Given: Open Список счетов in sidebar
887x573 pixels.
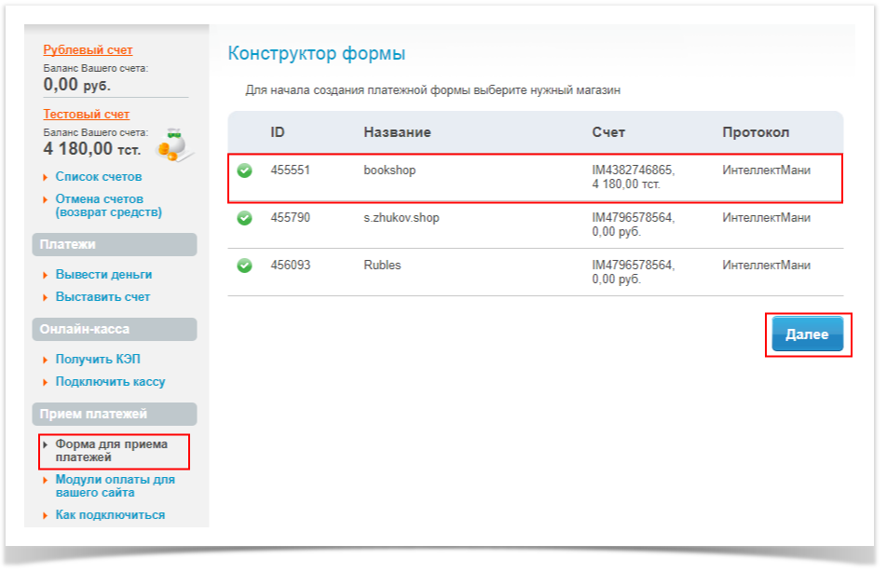Looking at the screenshot, I should point(99,176).
